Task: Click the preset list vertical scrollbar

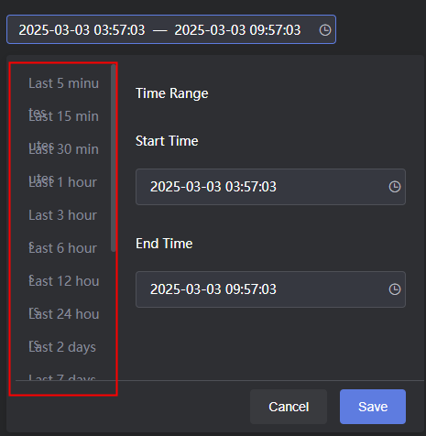Action: point(114,158)
